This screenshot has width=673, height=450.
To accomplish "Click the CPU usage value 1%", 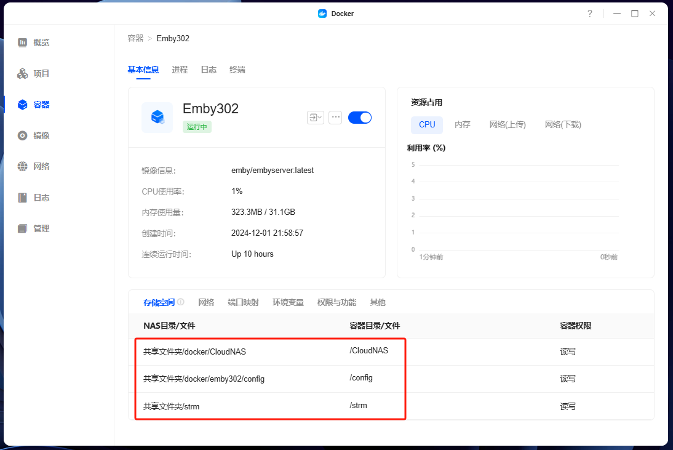I will pyautogui.click(x=237, y=191).
